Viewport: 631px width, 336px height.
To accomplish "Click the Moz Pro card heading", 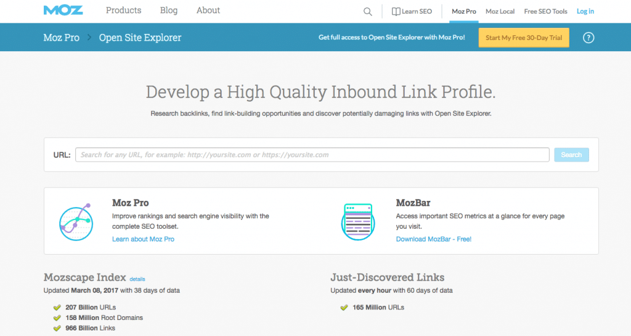I will [131, 203].
